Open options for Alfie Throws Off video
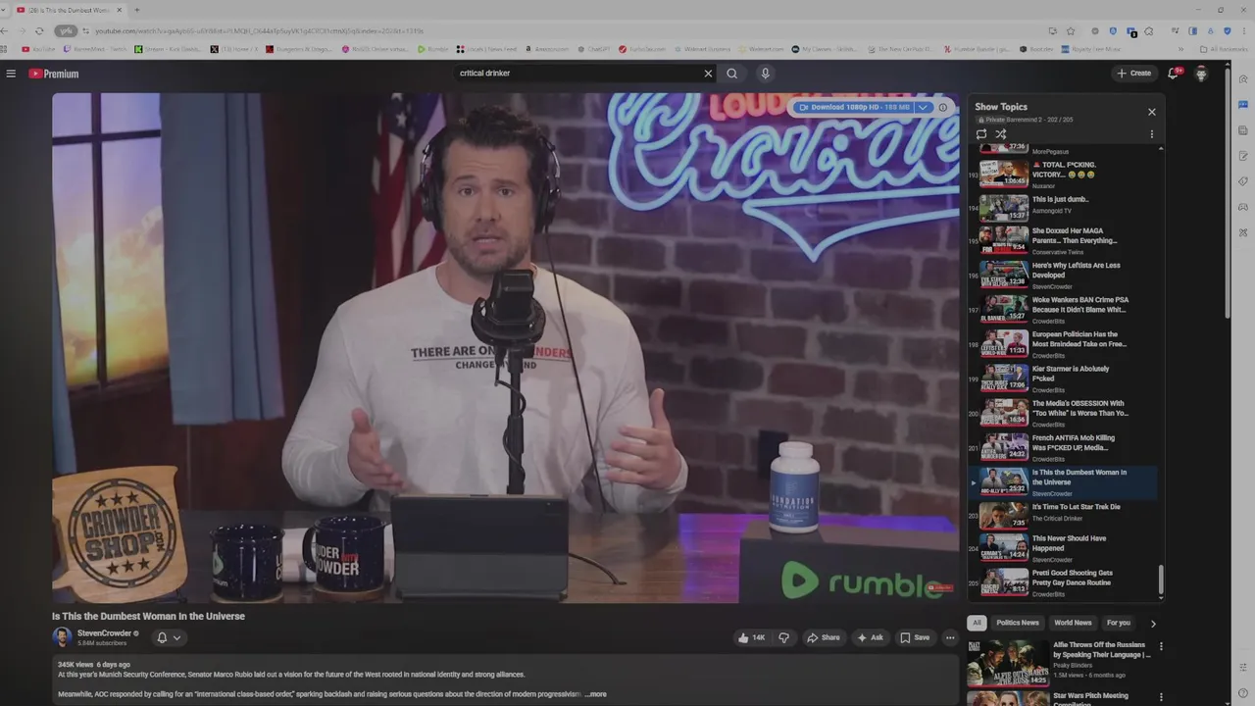 tap(1161, 647)
